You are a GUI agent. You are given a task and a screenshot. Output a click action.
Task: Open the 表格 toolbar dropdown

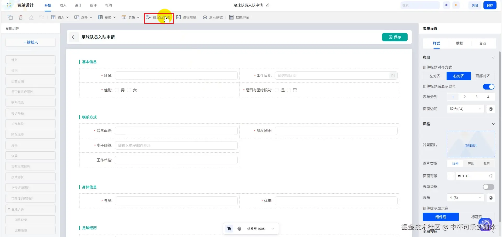130,17
